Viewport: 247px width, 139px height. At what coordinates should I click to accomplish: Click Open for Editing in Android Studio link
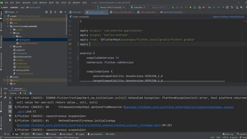[x=228, y=17]
